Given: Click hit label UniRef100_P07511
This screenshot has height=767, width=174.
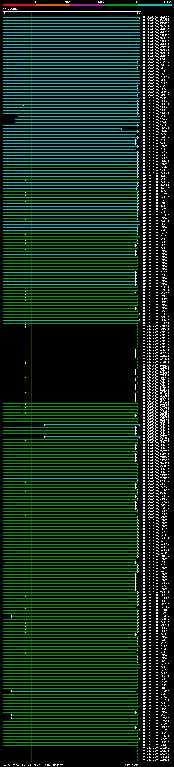Looking at the screenshot, I should [156, 454].
